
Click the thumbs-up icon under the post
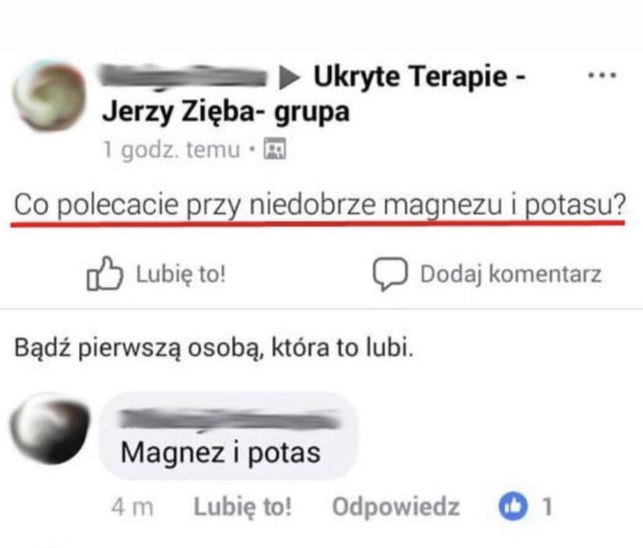(104, 273)
